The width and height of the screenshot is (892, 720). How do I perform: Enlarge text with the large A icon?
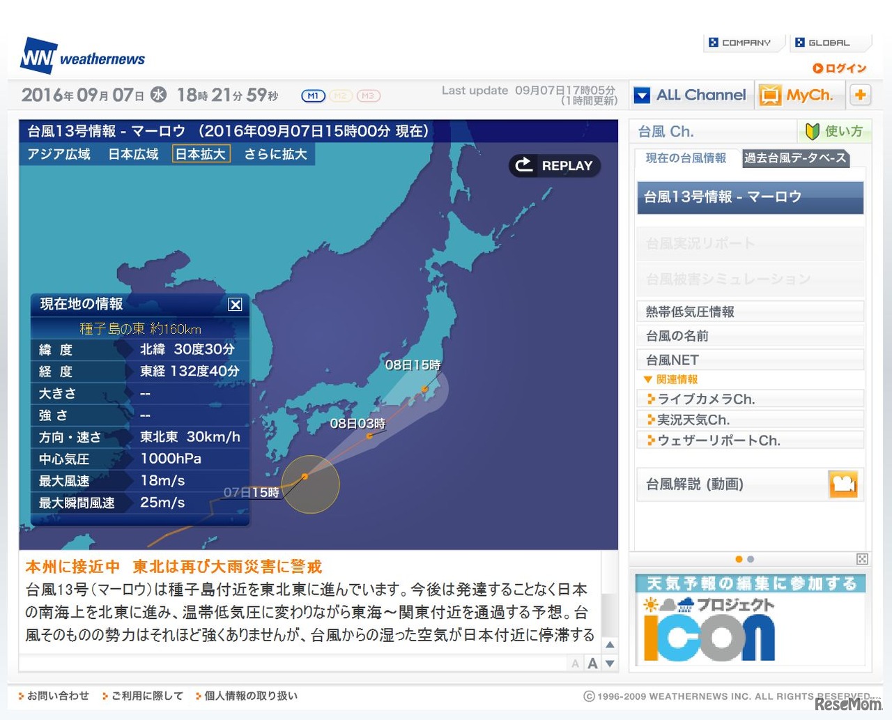coord(592,663)
